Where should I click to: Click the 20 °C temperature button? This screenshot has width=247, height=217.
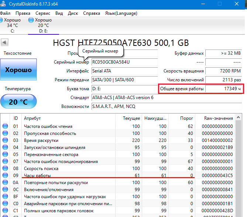pyautogui.click(x=18, y=101)
